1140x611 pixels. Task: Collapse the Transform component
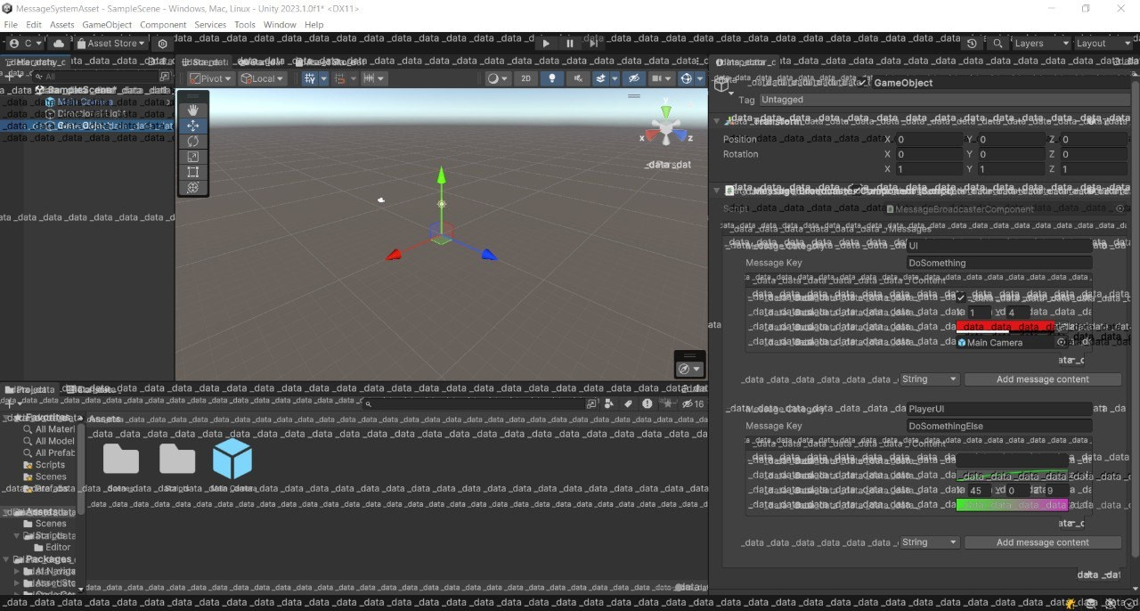pyautogui.click(x=717, y=120)
